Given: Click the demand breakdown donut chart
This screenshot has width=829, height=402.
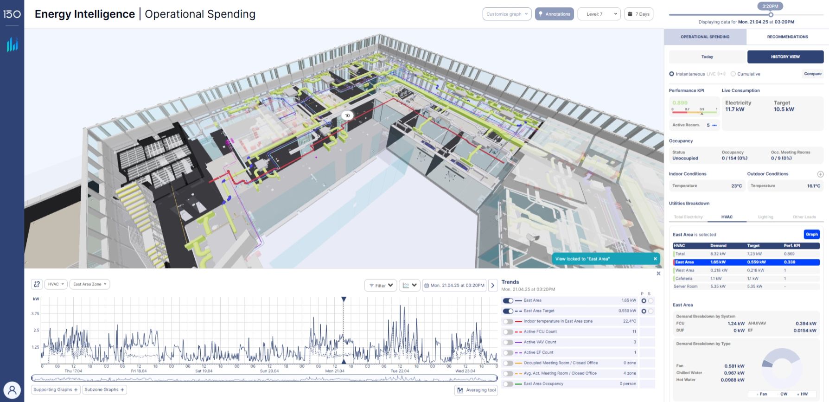Looking at the screenshot, I should (x=782, y=367).
